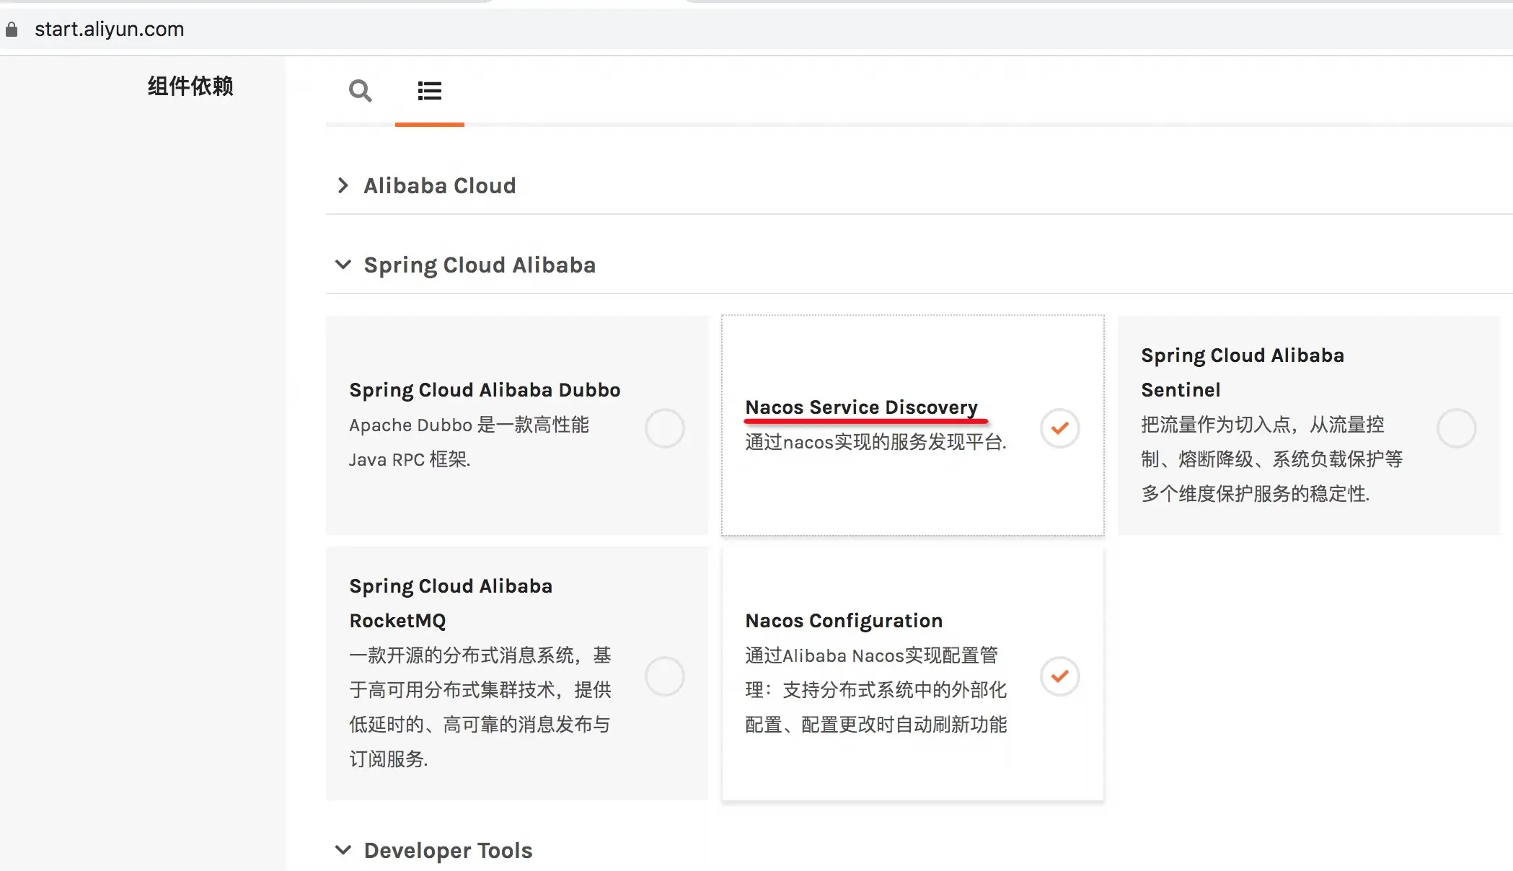Tick the Spring Cloud Alibaba RocketMQ circle
The width and height of the screenshot is (1513, 871).
coord(664,676)
